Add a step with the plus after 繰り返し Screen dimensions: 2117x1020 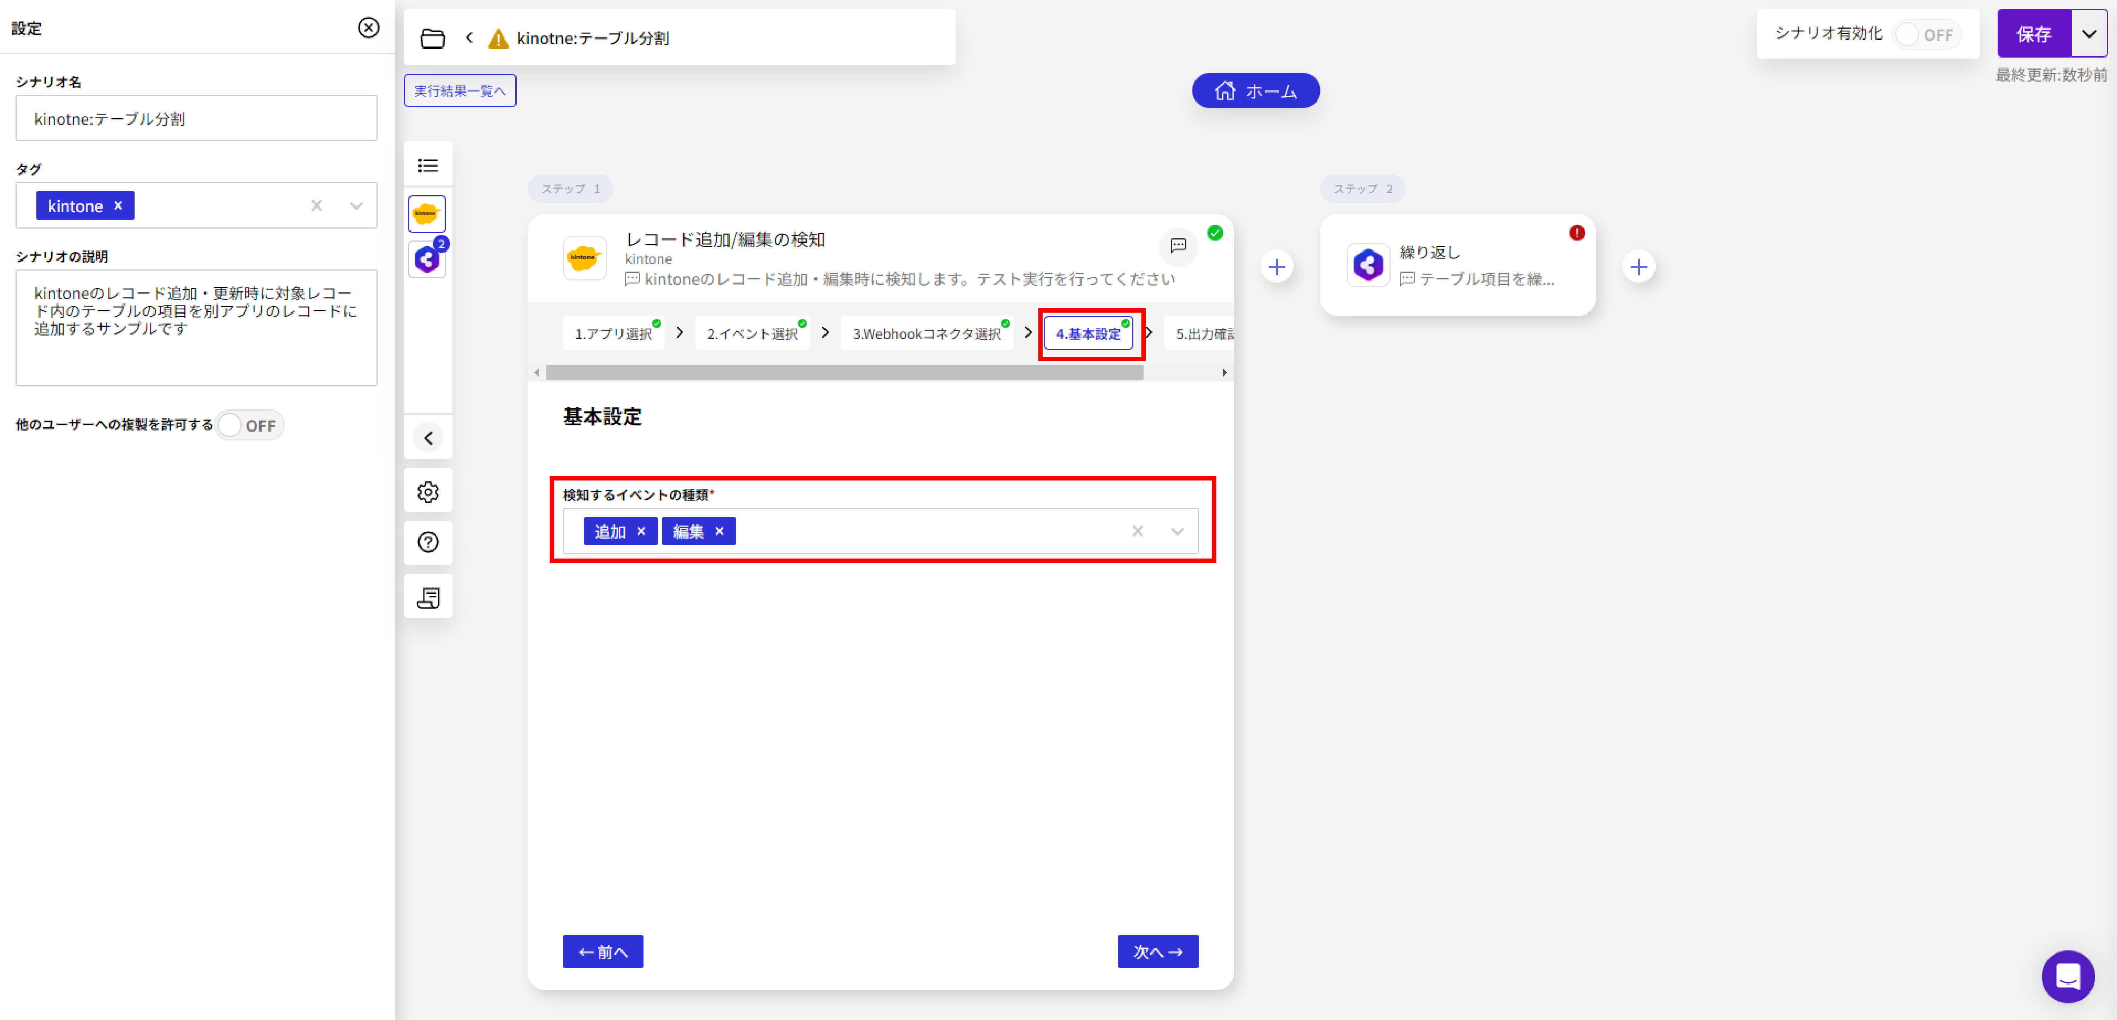pos(1639,267)
